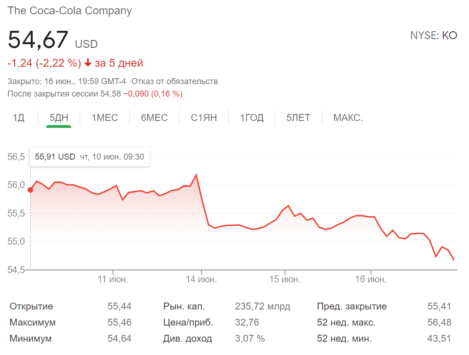Show the 1МЕС price chart
The width and height of the screenshot is (469, 355).
coord(105,118)
